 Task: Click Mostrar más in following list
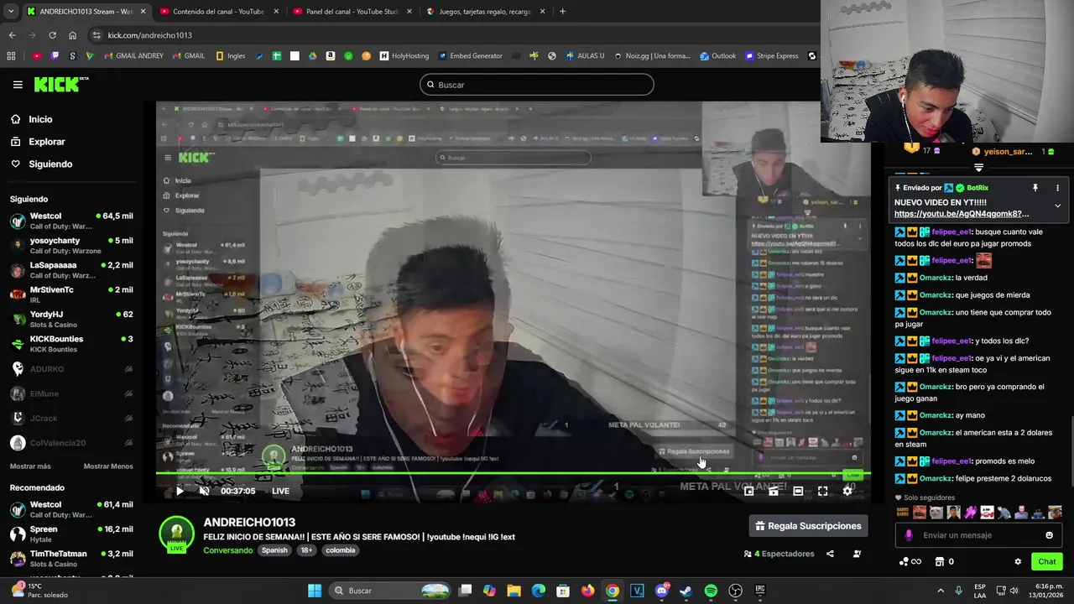click(30, 466)
